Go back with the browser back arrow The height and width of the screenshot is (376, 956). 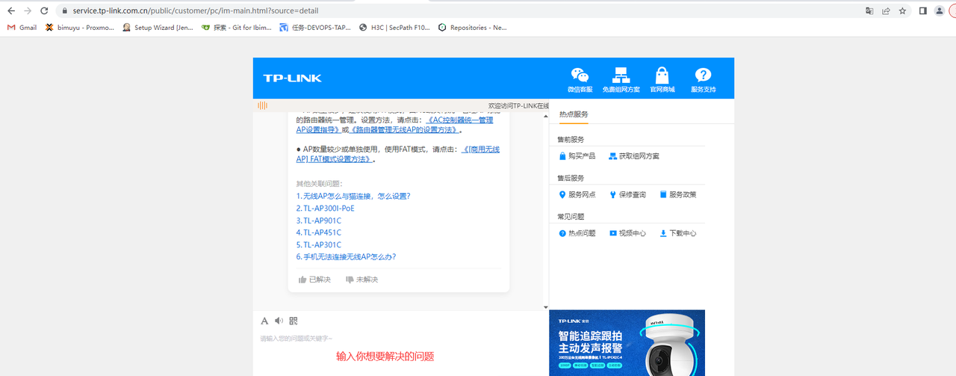[11, 11]
